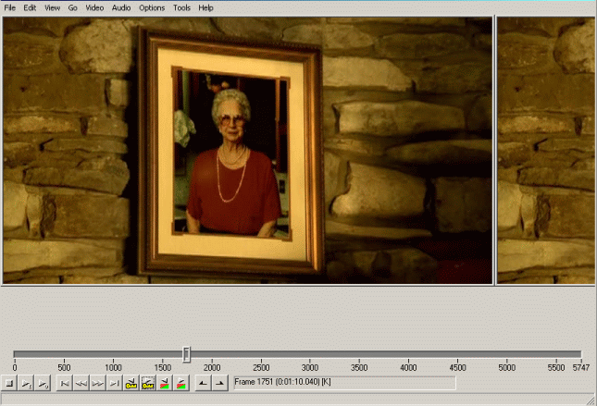Open the Tools menu
Viewport: 597px width, 406px height.
tap(181, 7)
